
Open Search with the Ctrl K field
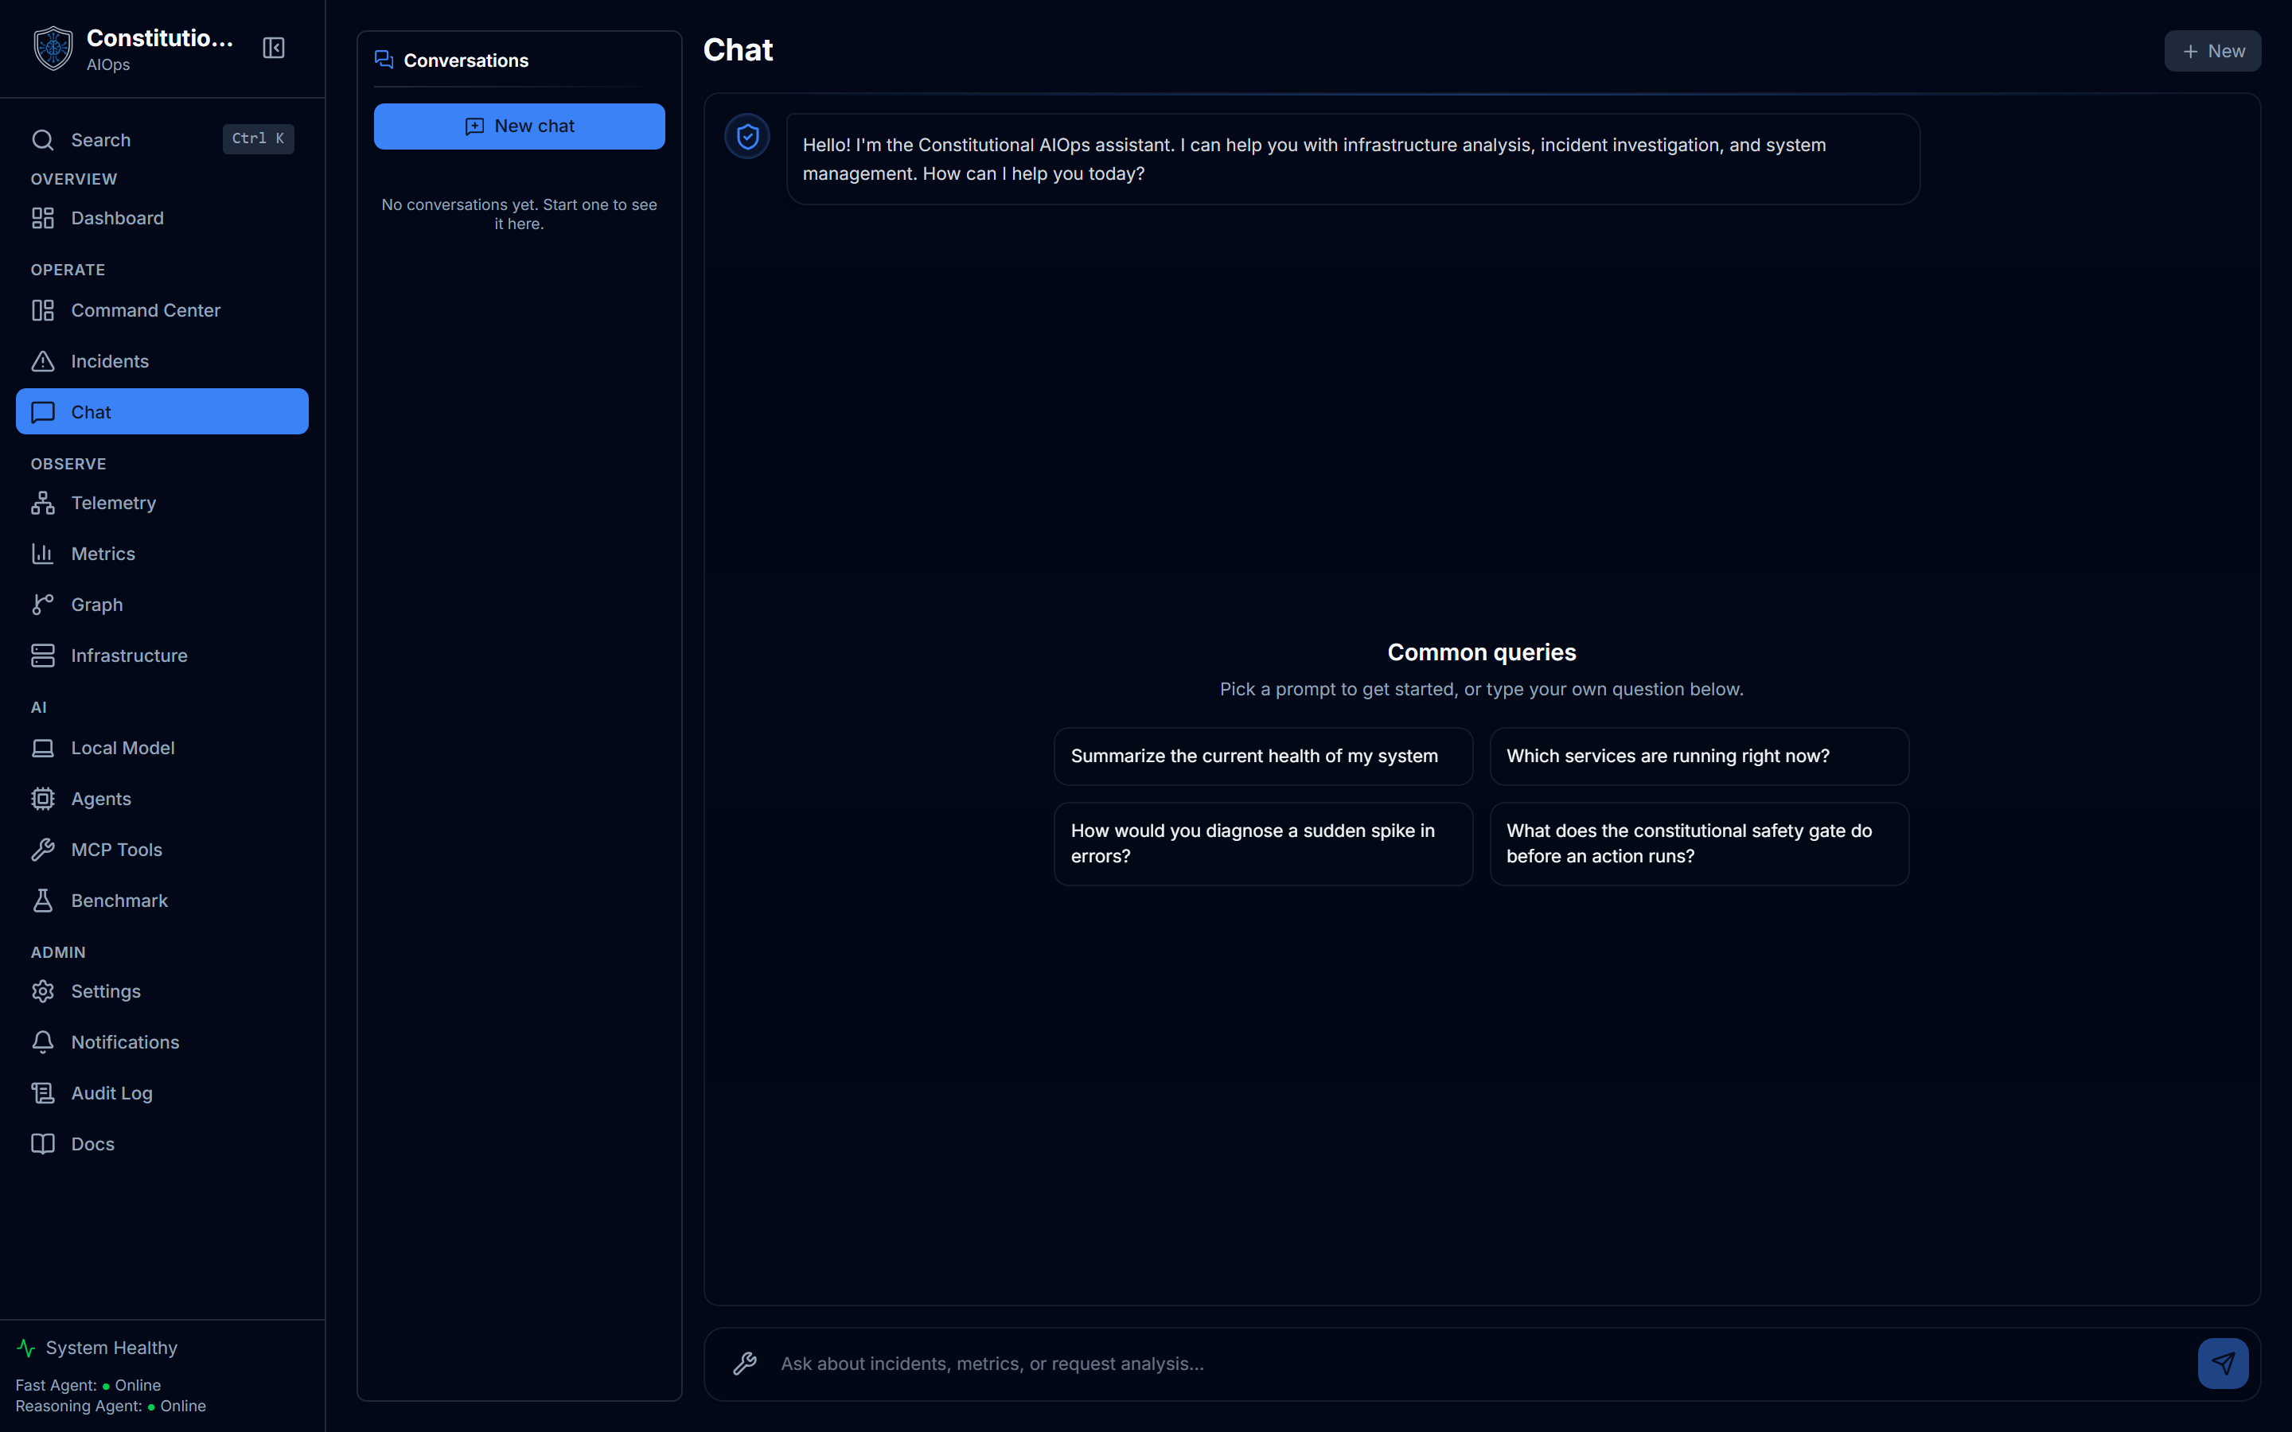[162, 139]
